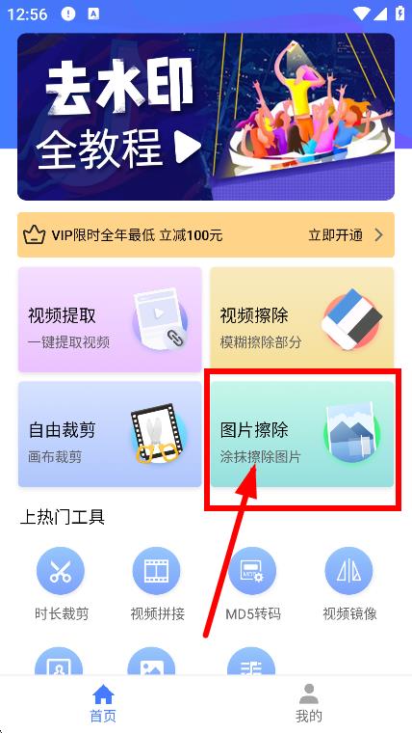Open the 视频拼接 film strip tool

point(156,571)
